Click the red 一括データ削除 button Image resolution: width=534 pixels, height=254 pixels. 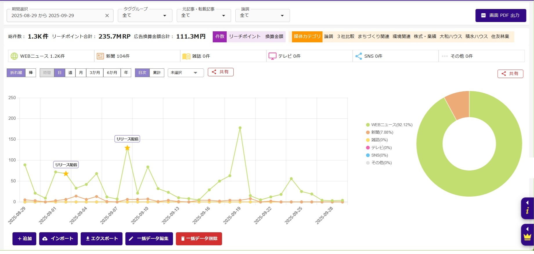click(x=199, y=239)
